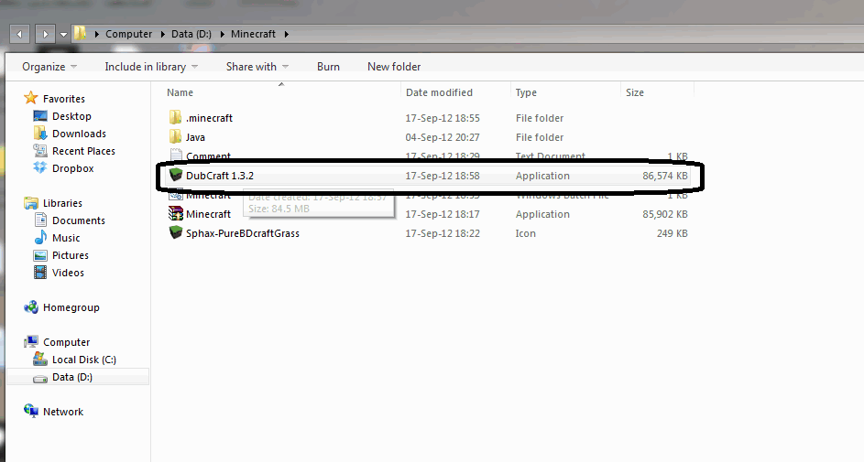Open the Videos library
This screenshot has height=462, width=864.
click(68, 273)
